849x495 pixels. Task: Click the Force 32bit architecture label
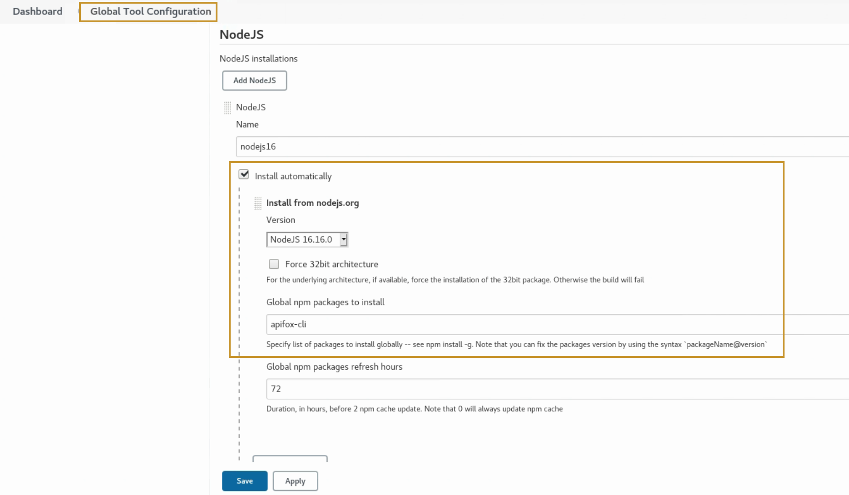tap(331, 264)
